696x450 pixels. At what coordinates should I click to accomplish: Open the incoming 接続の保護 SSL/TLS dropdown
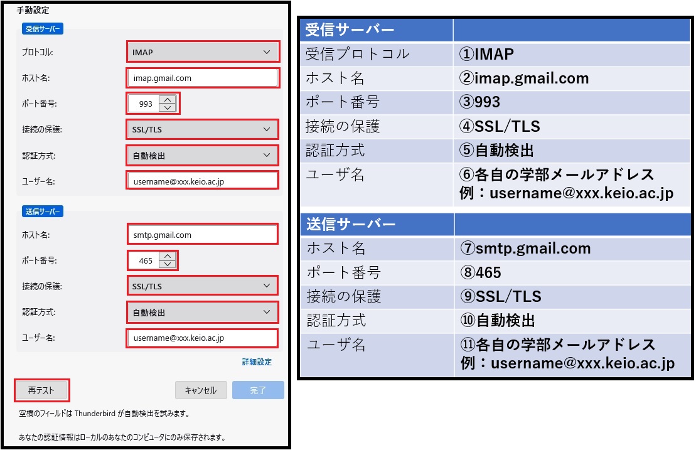point(203,129)
